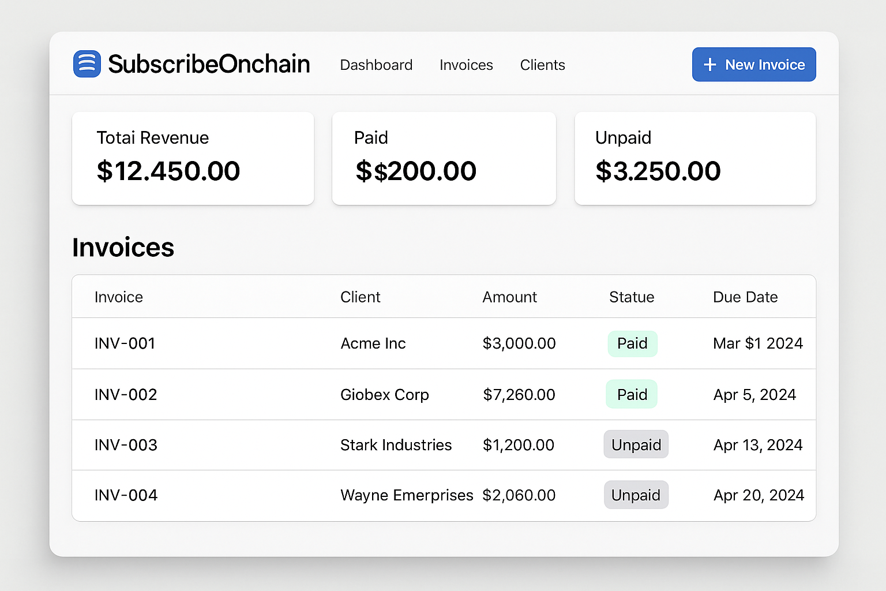
Task: Click the Paid status badge for Acme Inc
Action: [632, 343]
